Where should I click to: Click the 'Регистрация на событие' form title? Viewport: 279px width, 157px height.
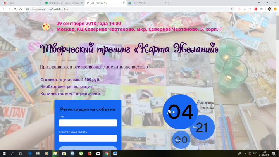[x=88, y=109]
